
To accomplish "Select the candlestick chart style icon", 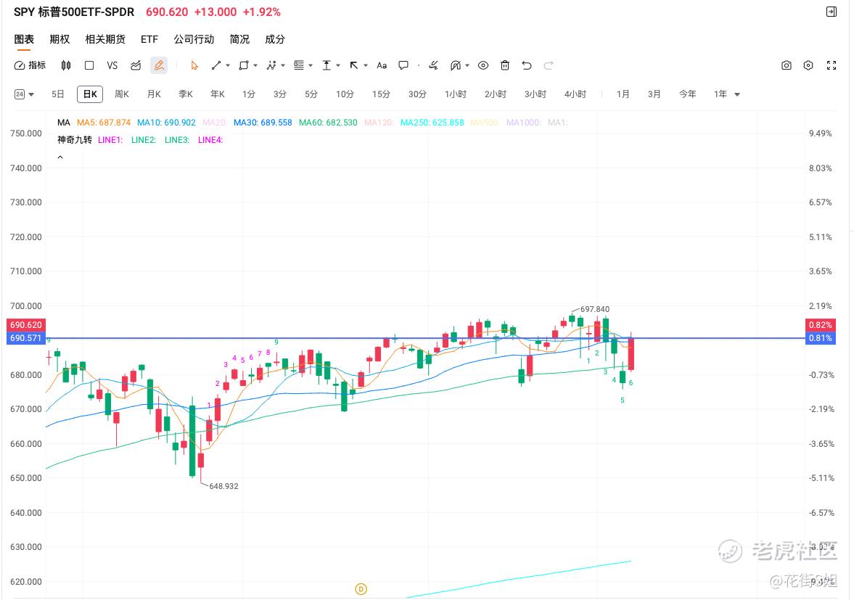I will [66, 65].
